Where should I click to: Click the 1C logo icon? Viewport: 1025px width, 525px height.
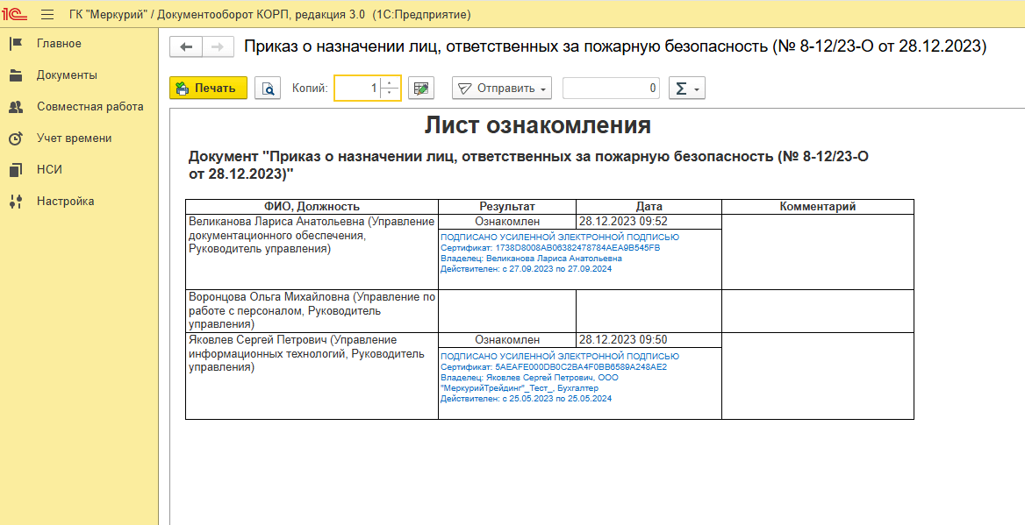click(17, 15)
